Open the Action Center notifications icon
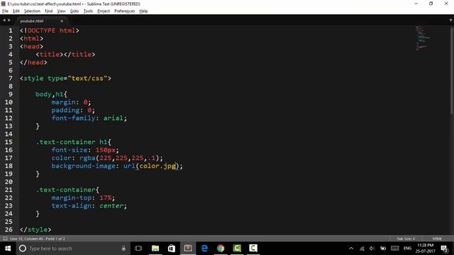The width and height of the screenshot is (454, 255). pos(444,249)
